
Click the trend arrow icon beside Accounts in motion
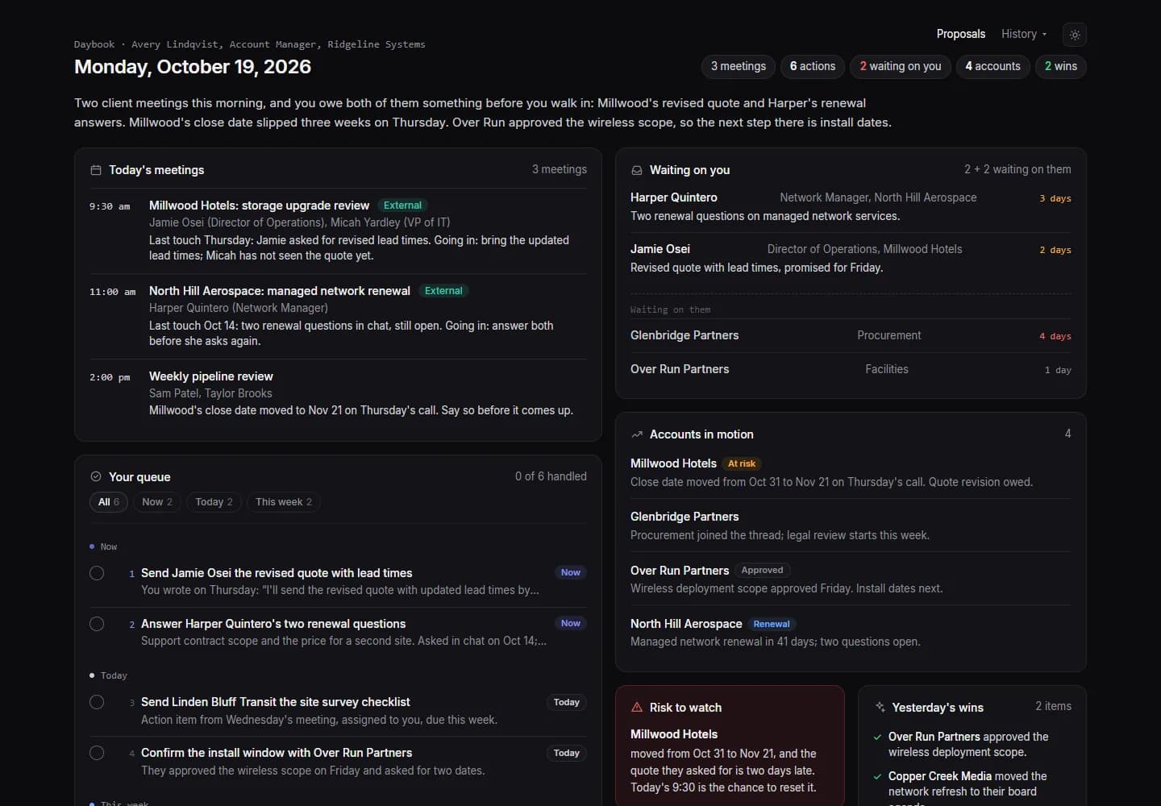click(637, 434)
